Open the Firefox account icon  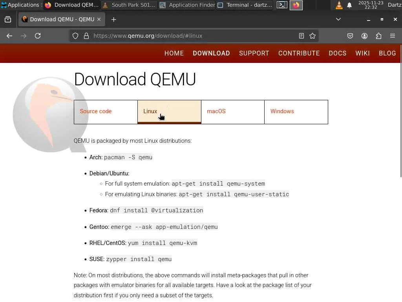click(364, 36)
